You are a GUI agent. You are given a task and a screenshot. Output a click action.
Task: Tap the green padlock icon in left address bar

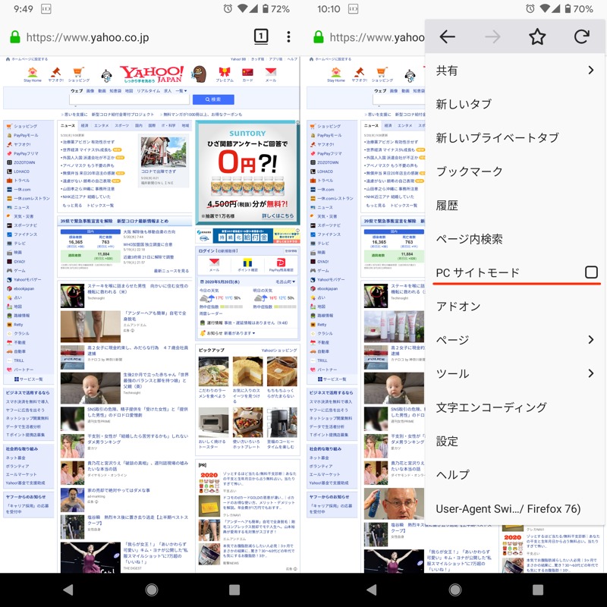pyautogui.click(x=14, y=37)
